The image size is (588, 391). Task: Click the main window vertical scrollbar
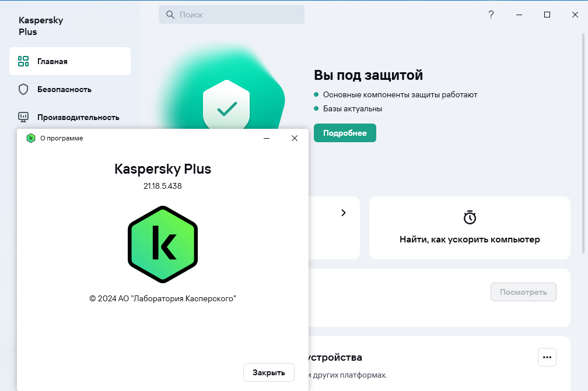583,143
